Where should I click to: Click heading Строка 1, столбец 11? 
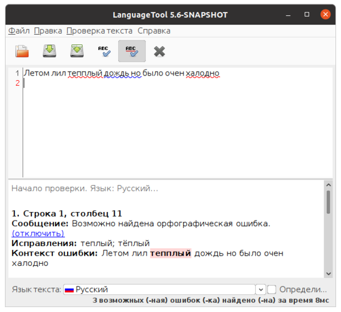click(66, 214)
